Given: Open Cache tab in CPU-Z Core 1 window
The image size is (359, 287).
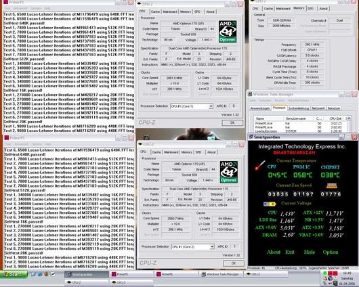Looking at the screenshot, I should 155,12.
